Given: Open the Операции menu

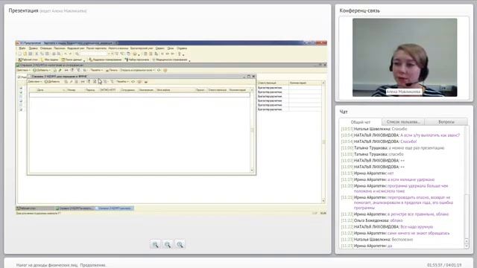Looking at the screenshot, I should [46, 48].
